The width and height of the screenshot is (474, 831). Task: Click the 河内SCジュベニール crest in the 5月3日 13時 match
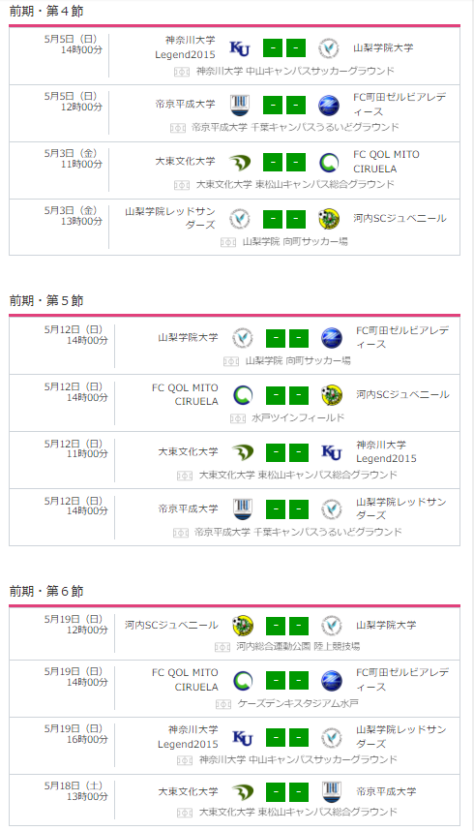[x=329, y=218]
